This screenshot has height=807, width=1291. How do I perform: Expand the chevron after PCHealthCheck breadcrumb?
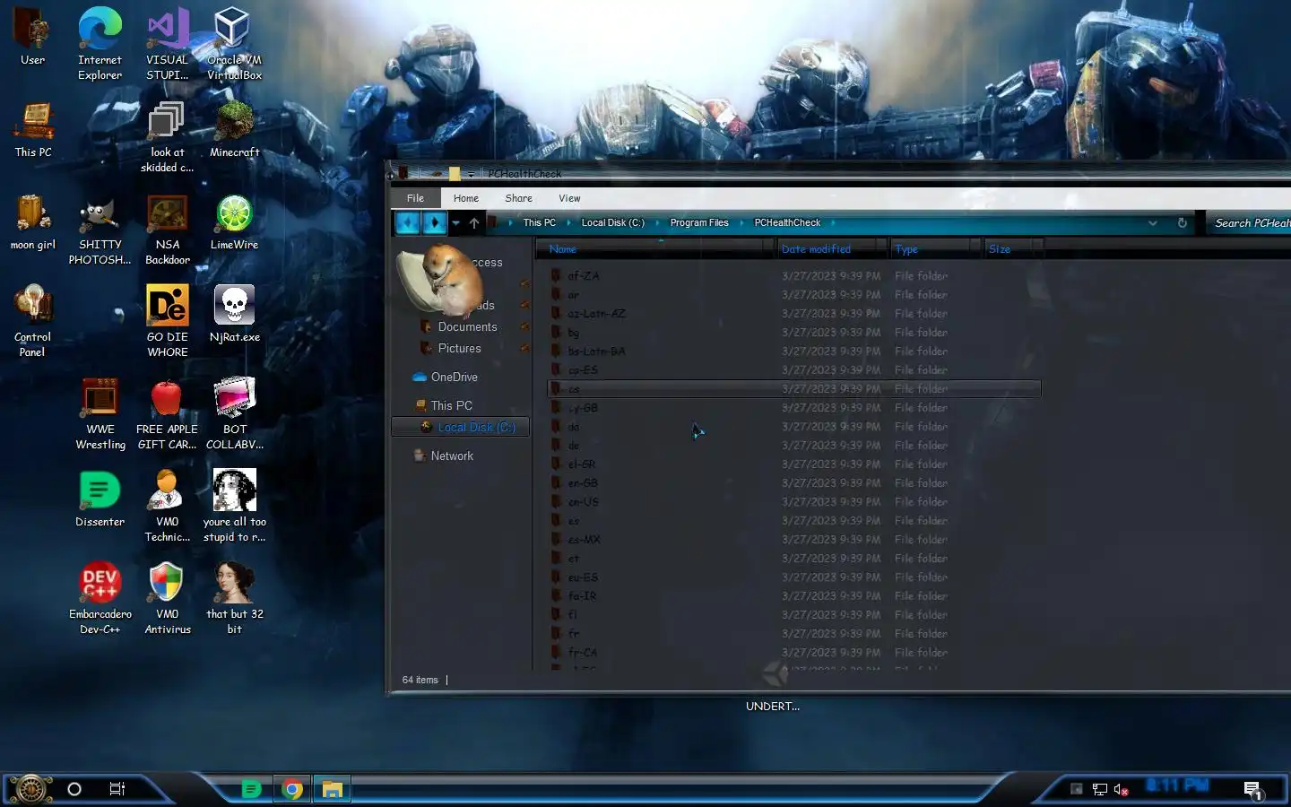coord(832,222)
